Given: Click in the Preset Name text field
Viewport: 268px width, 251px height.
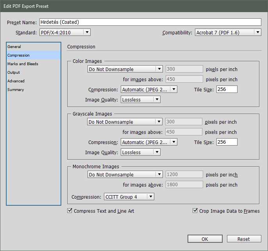Looking at the screenshot, I should click(x=150, y=22).
